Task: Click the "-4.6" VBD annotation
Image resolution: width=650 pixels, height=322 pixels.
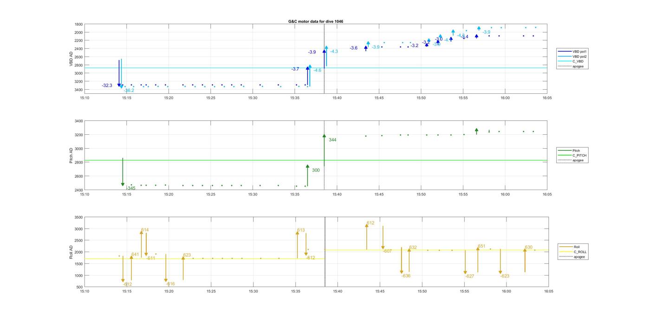Action: pyautogui.click(x=318, y=70)
